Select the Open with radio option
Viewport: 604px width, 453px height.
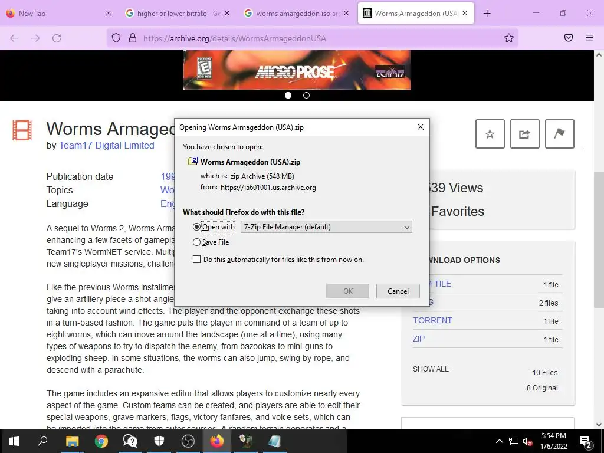click(x=196, y=227)
